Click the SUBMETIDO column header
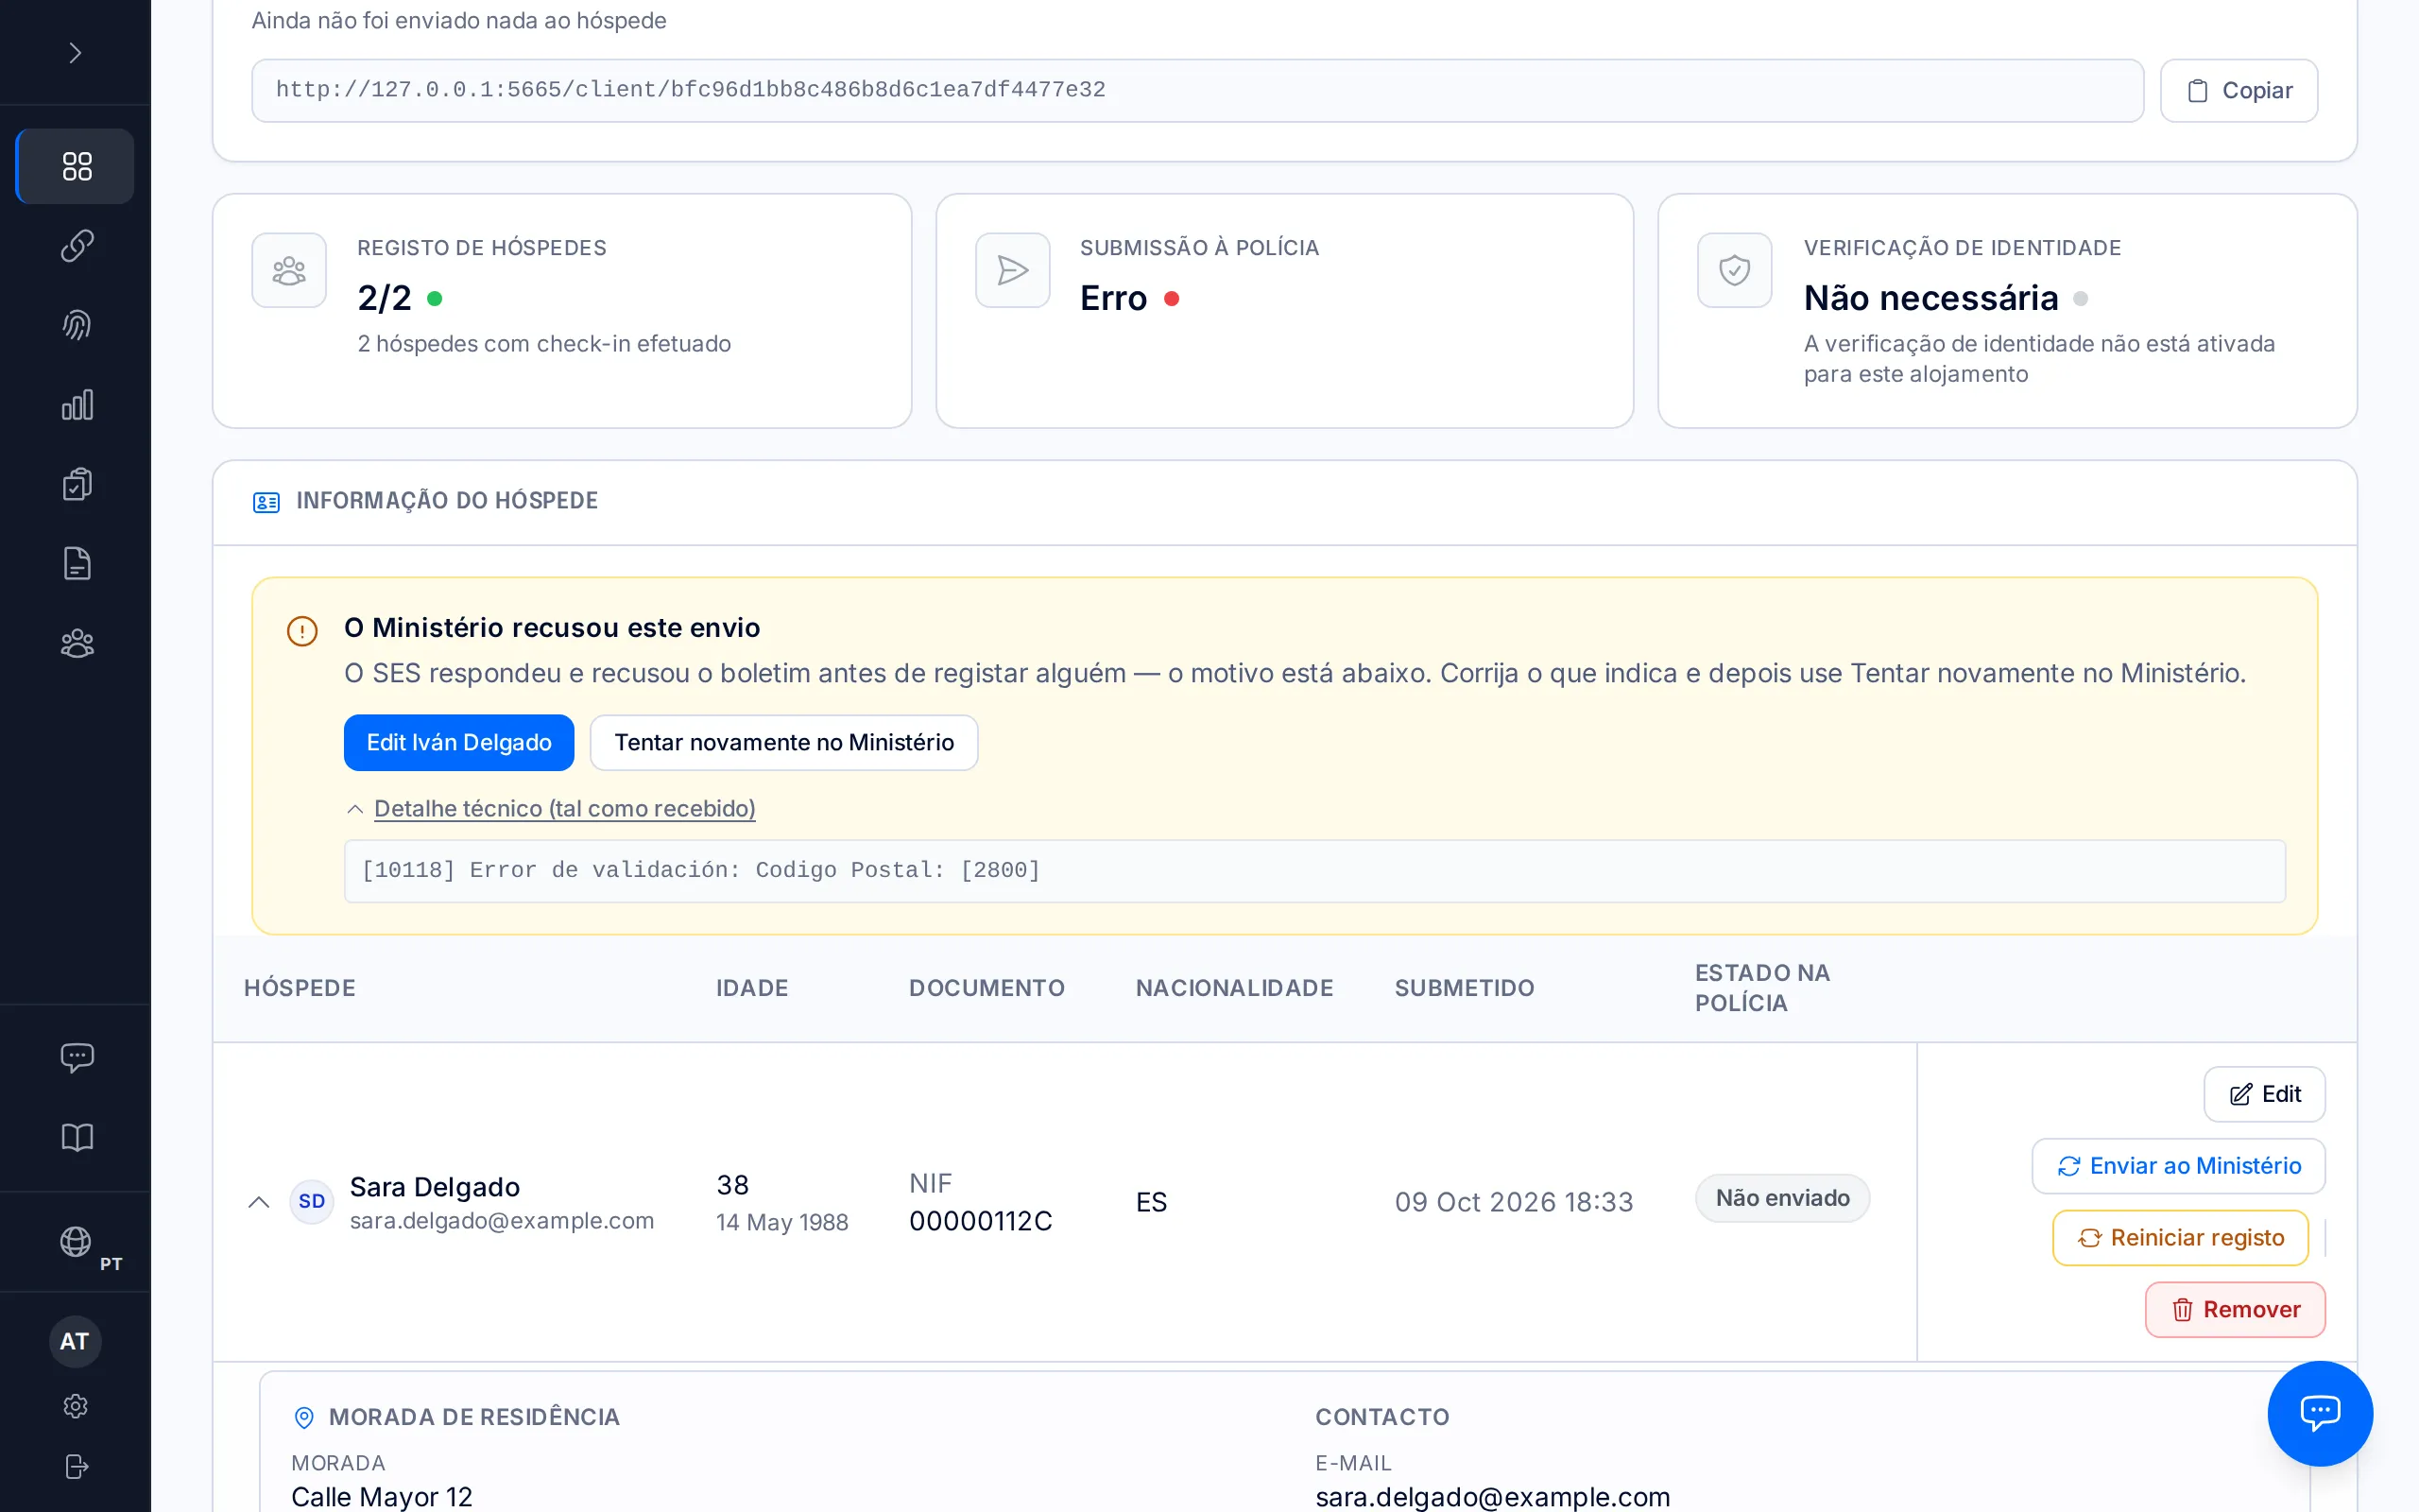Viewport: 2419px width, 1512px height. (x=1465, y=988)
